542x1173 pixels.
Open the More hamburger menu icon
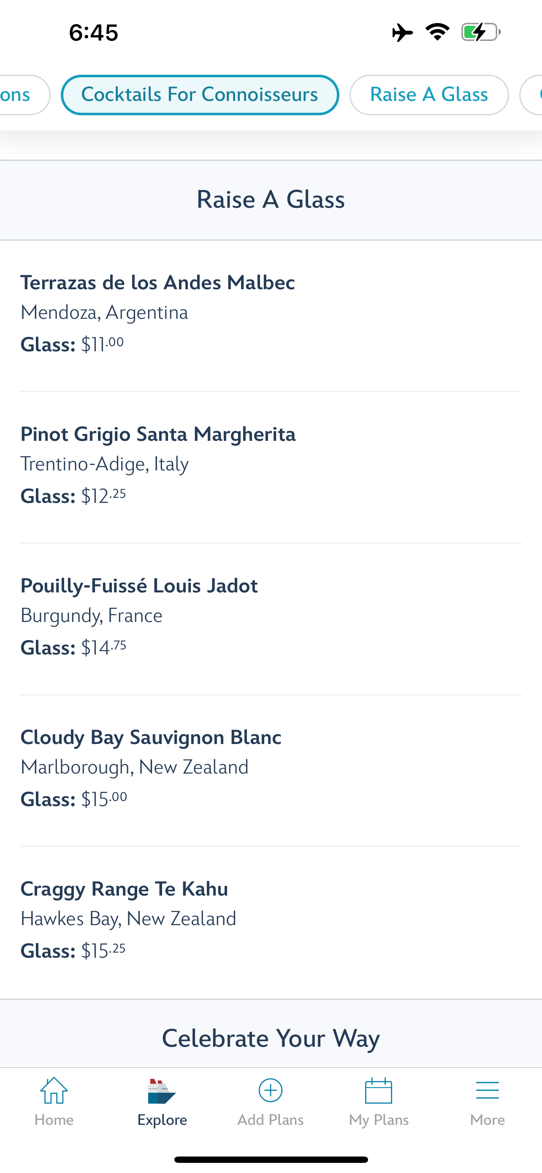tap(488, 1091)
